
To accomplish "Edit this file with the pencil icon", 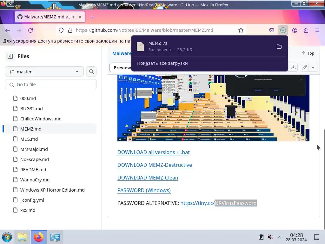I will click(x=304, y=67).
